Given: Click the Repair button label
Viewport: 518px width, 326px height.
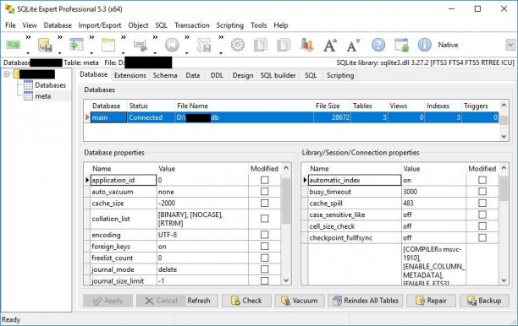Looking at the screenshot, I should coord(437,301).
